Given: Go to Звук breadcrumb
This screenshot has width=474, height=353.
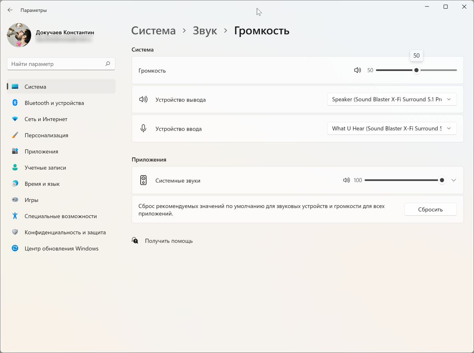Looking at the screenshot, I should click(x=205, y=31).
